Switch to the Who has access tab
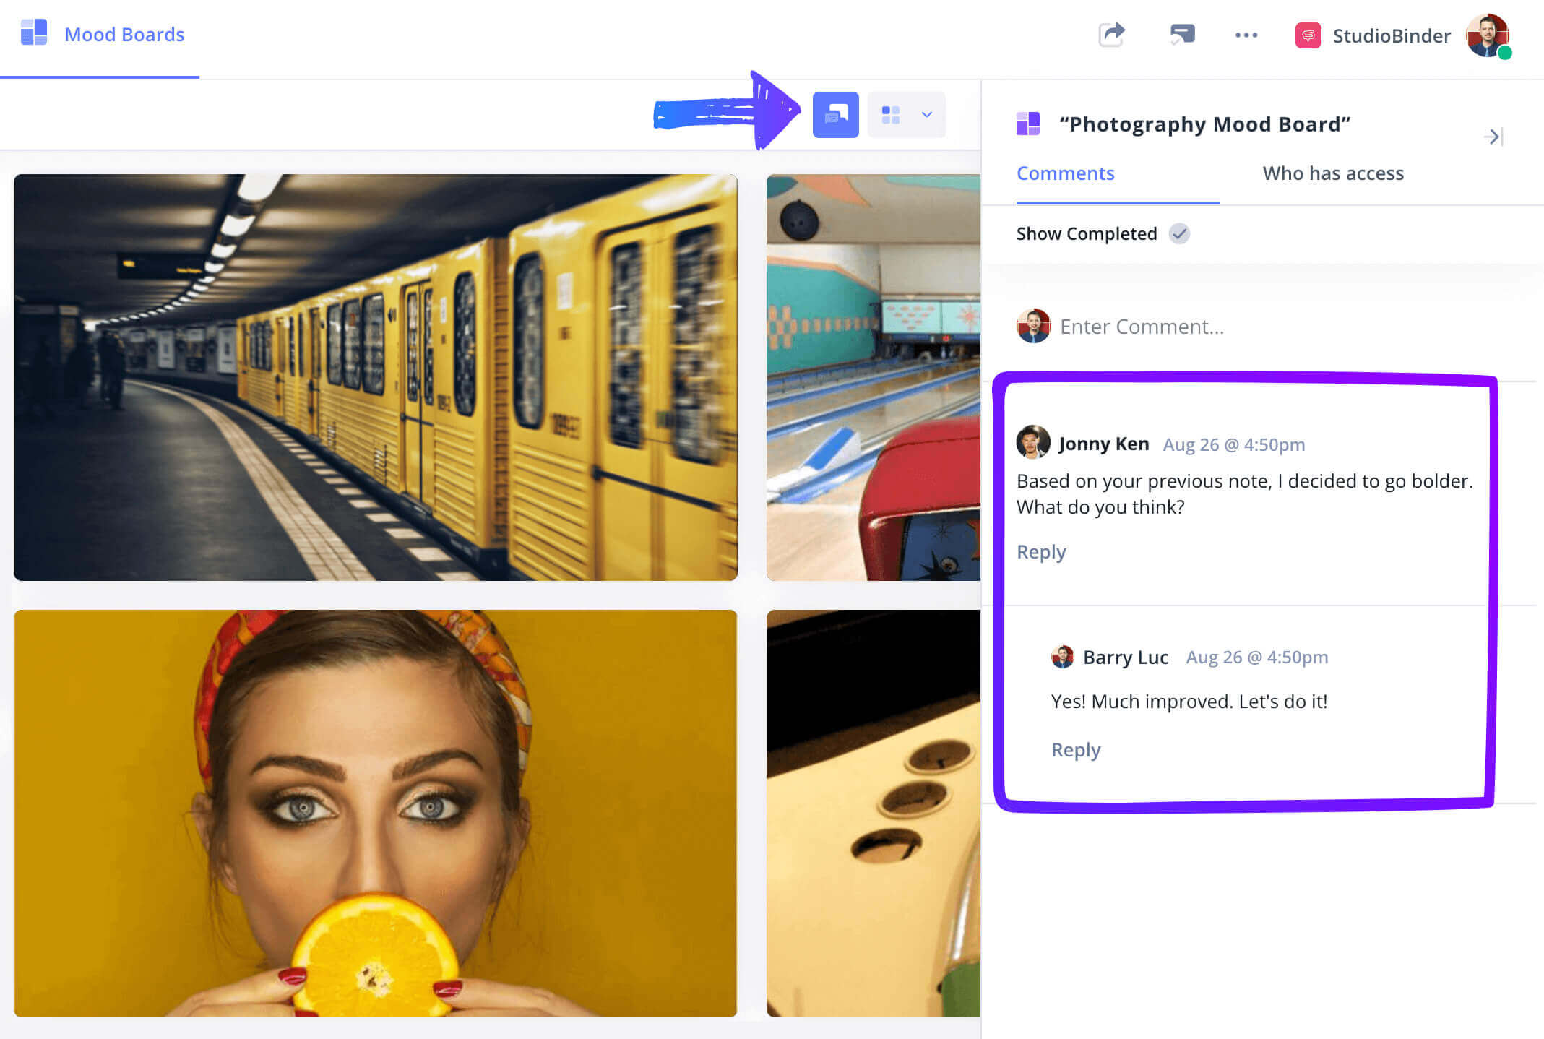This screenshot has width=1544, height=1039. pyautogui.click(x=1334, y=173)
